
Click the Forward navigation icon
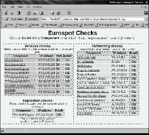coord(12,13)
